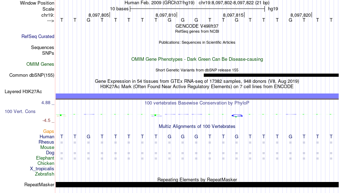This screenshot has height=193, width=339.
Task: Click the 100 Vert. Cons track label
Action: [x=20, y=111]
